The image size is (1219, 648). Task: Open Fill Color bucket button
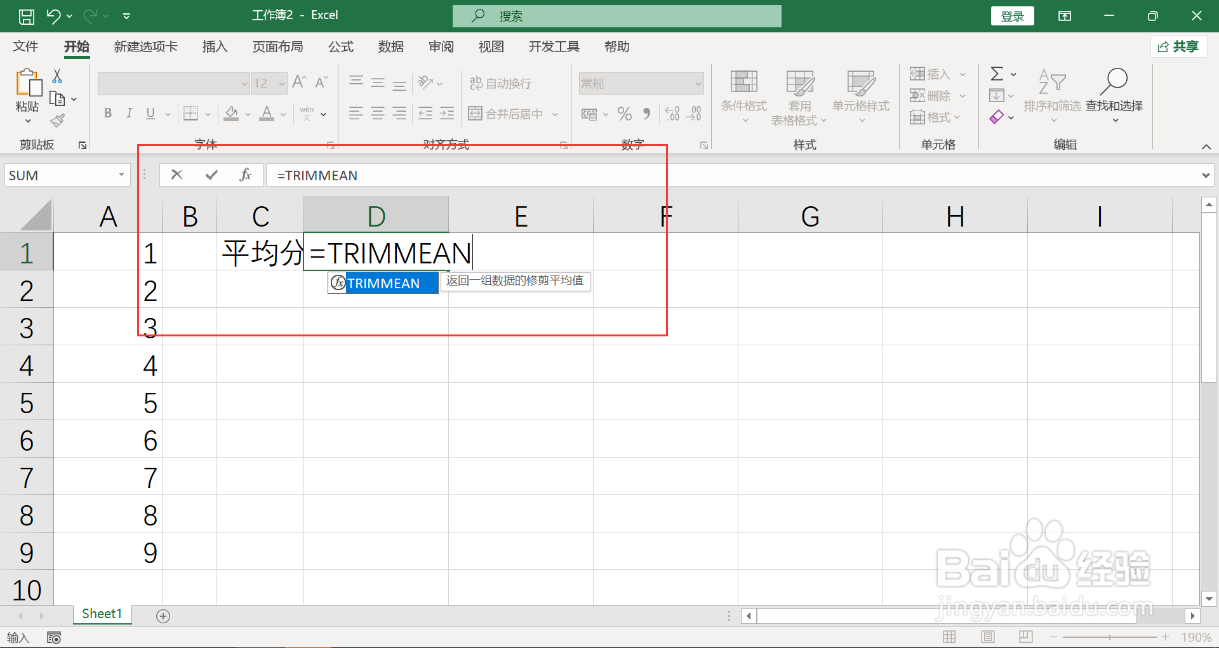232,114
